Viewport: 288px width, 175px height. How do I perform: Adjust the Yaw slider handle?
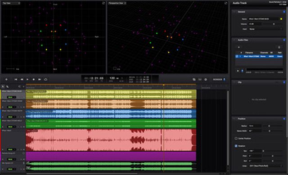(263, 151)
